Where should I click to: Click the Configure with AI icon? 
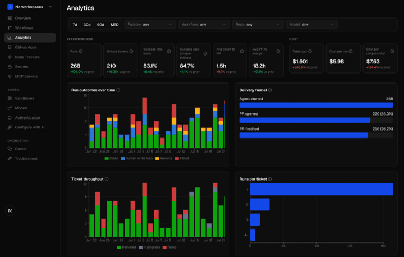point(10,127)
